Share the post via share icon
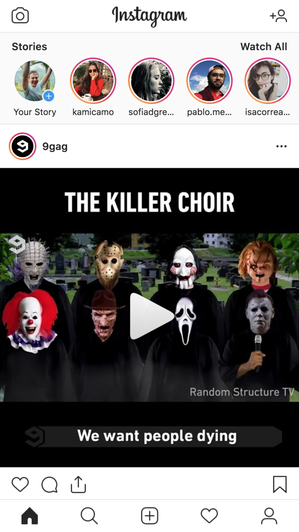Image resolution: width=299 pixels, height=532 pixels. 78,484
